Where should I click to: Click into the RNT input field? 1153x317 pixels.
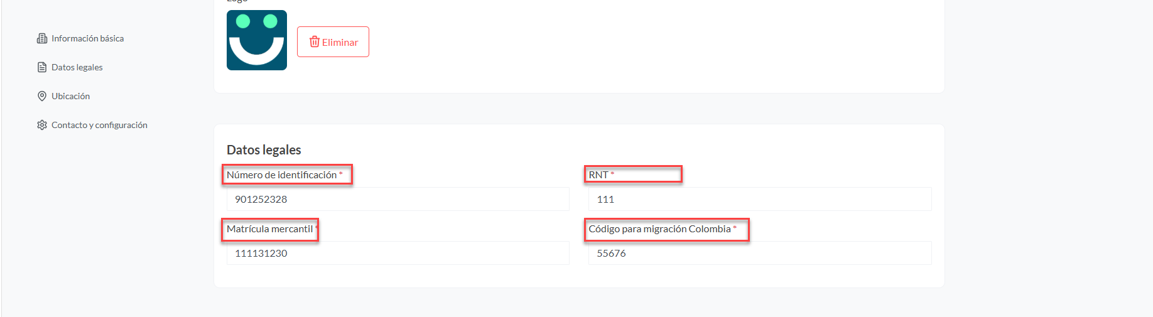pos(759,199)
